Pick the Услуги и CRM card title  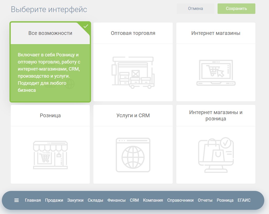pyautogui.click(x=133, y=115)
